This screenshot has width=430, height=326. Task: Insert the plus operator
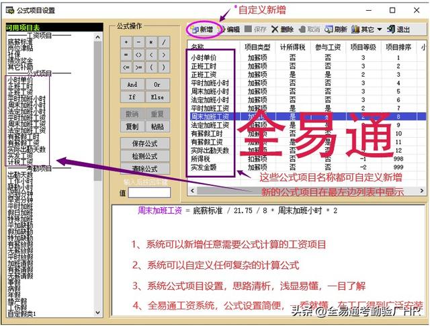coord(126,42)
